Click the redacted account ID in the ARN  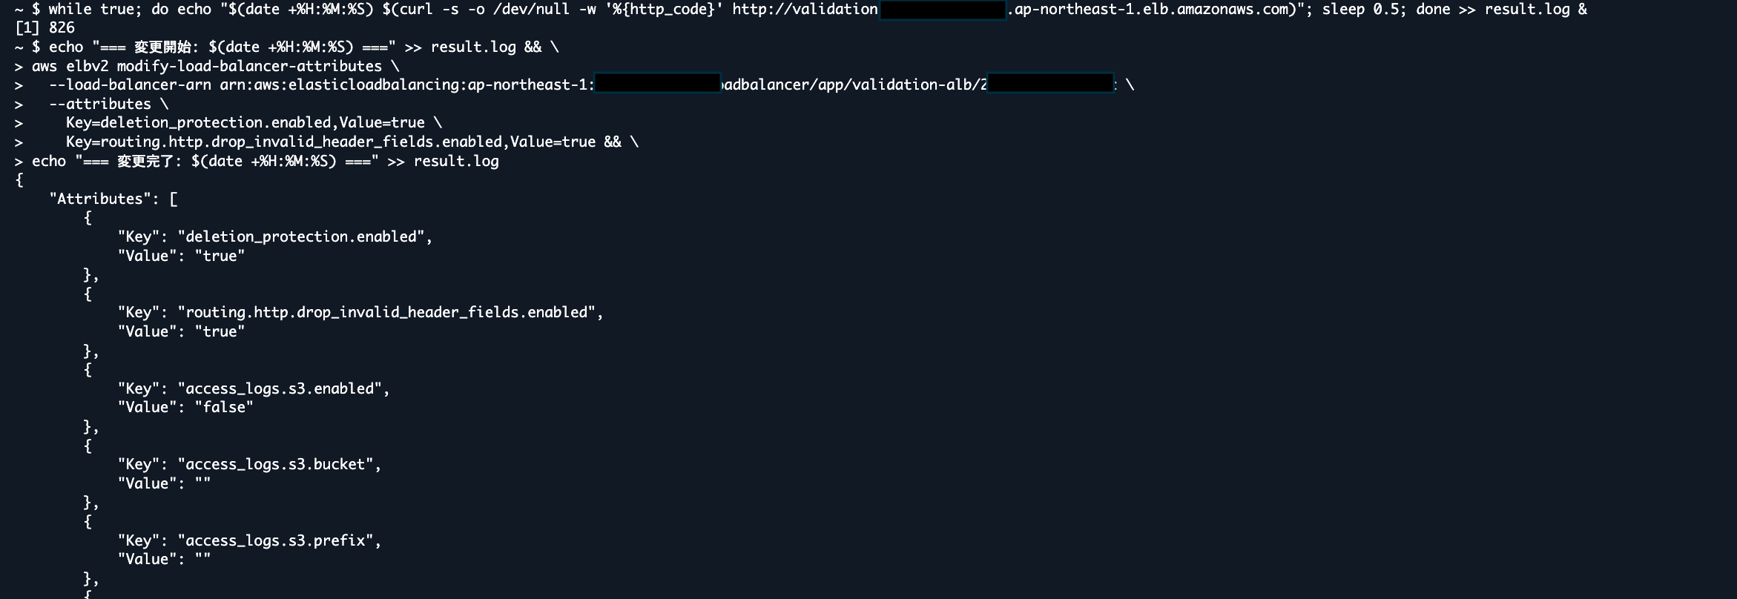click(x=657, y=85)
